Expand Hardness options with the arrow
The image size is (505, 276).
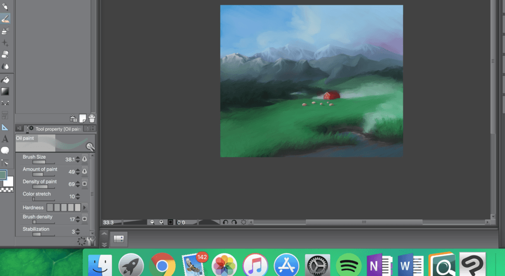click(85, 208)
